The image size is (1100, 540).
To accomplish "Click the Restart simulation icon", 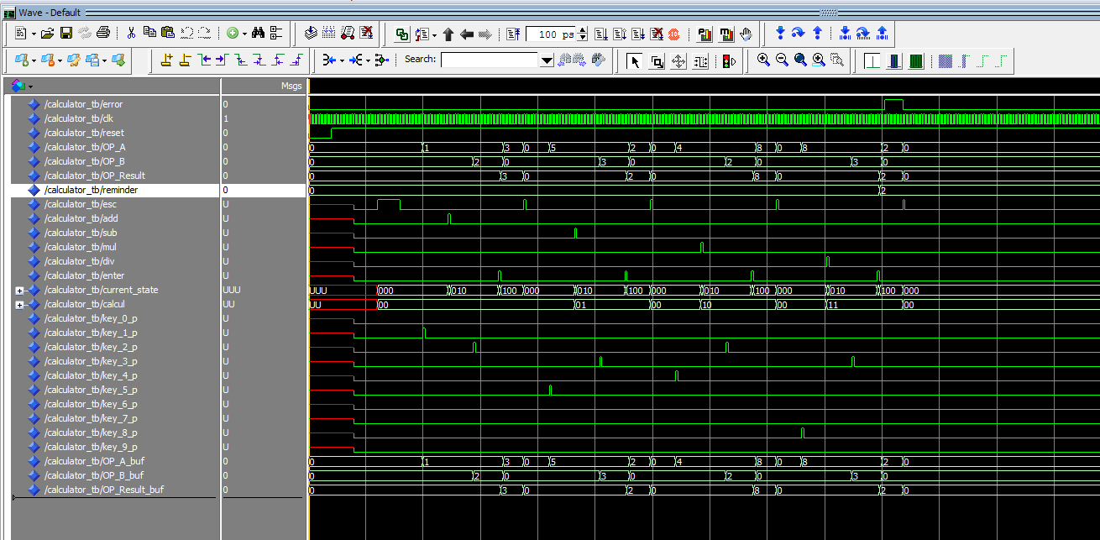I will [513, 34].
